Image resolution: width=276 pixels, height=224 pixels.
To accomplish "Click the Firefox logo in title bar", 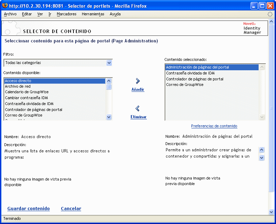I will [5, 6].
